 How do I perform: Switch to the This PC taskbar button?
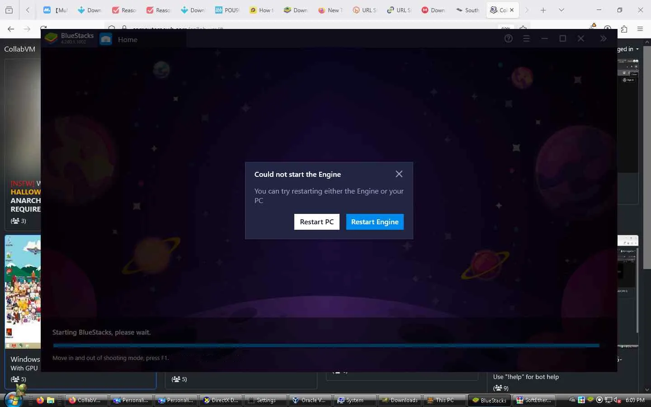(x=444, y=400)
